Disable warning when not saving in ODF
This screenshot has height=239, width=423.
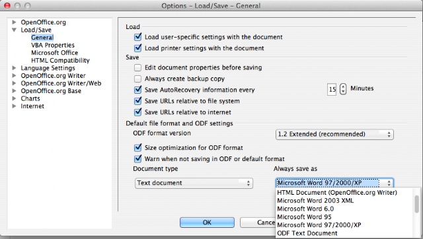click(x=138, y=158)
